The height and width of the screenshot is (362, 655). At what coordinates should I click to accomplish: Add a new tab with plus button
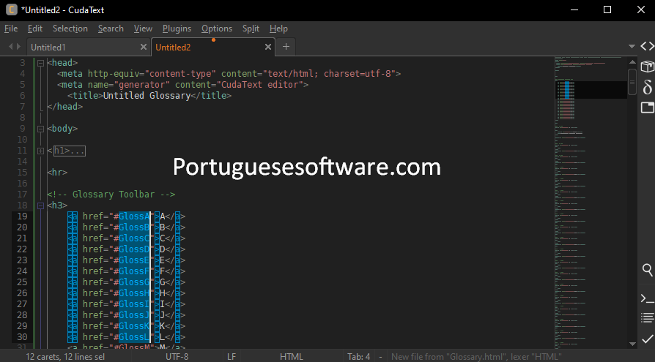pos(286,47)
